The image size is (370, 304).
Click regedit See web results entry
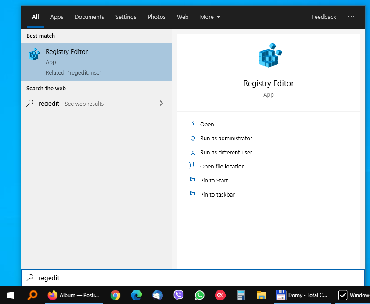97,103
